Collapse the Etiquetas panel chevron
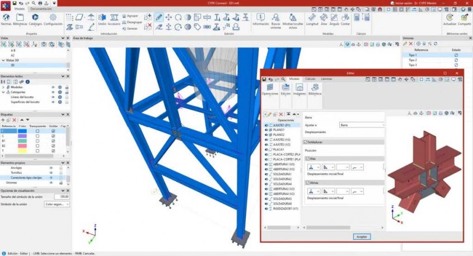Viewport: 473px width, 256px height. [63, 115]
